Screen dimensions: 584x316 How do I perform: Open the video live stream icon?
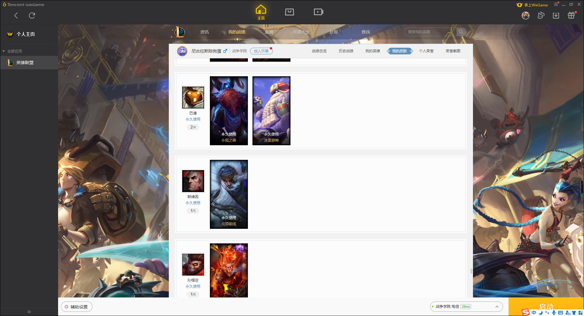click(318, 12)
